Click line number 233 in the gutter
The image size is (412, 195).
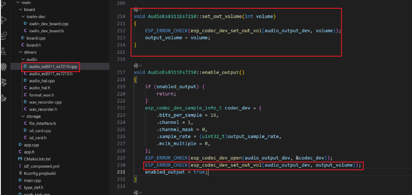pyautogui.click(x=121, y=186)
